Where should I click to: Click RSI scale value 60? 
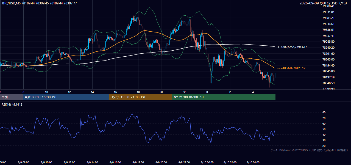point(324,123)
